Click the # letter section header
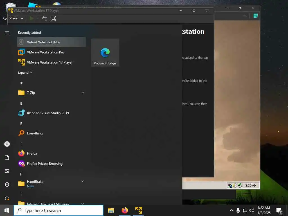This screenshot has height=216, width=288. pos(21,83)
